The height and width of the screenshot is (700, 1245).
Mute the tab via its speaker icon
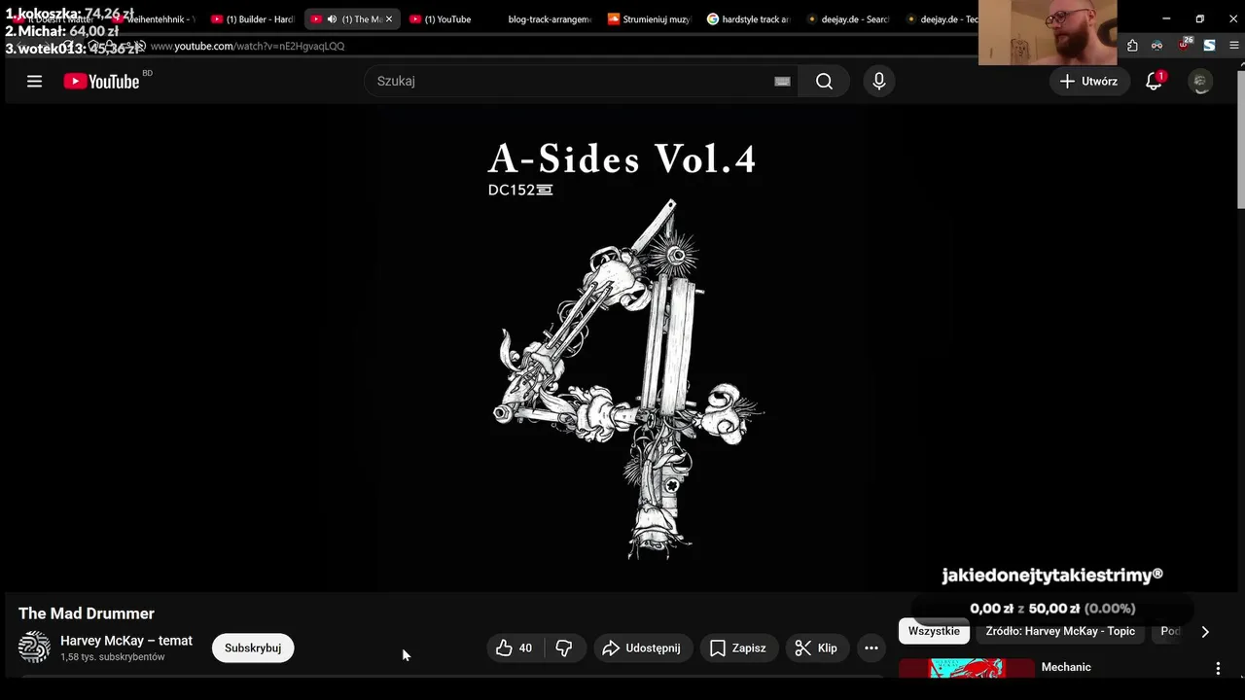point(332,19)
